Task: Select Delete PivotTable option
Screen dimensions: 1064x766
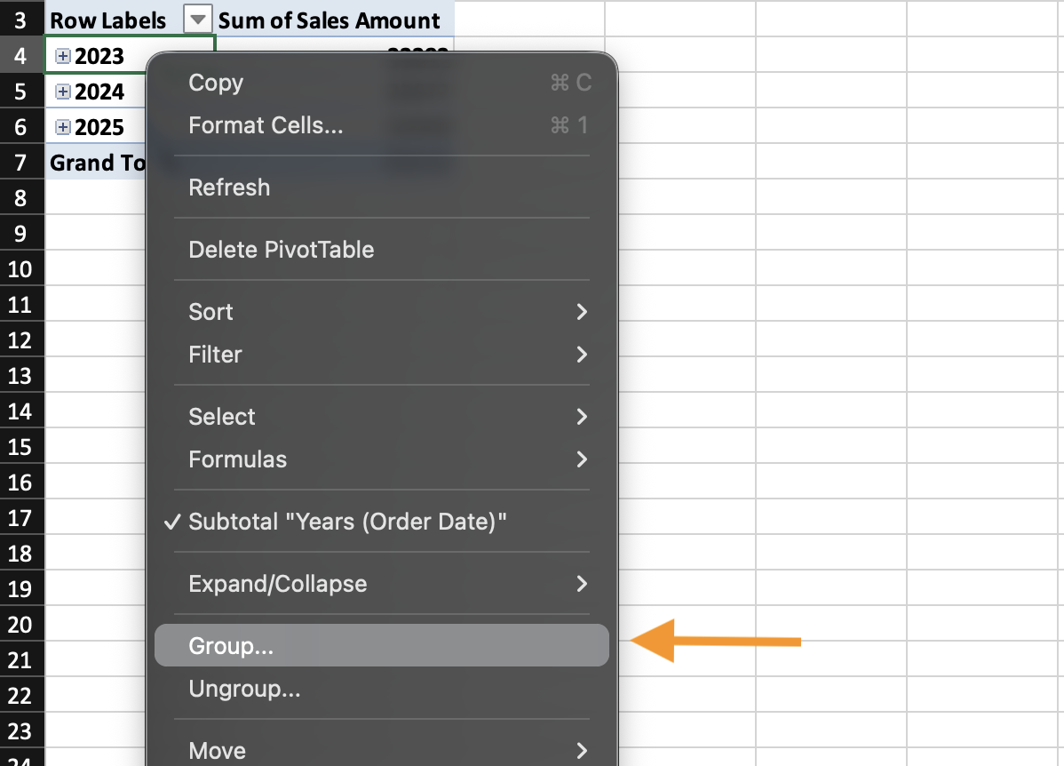Action: tap(281, 250)
